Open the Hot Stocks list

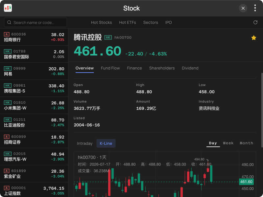(x=101, y=22)
